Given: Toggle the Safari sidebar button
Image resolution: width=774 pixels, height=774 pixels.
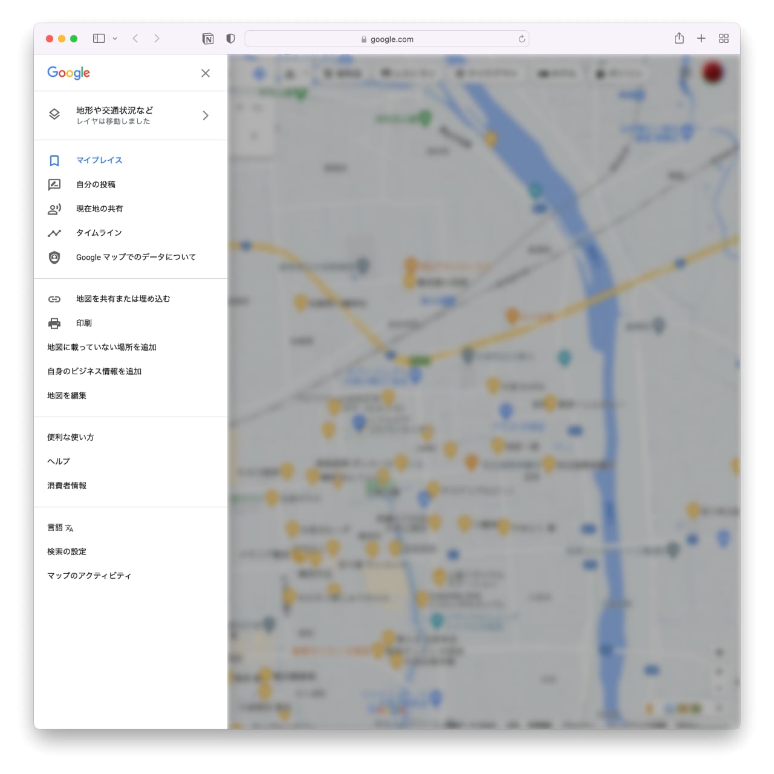Looking at the screenshot, I should click(x=99, y=39).
